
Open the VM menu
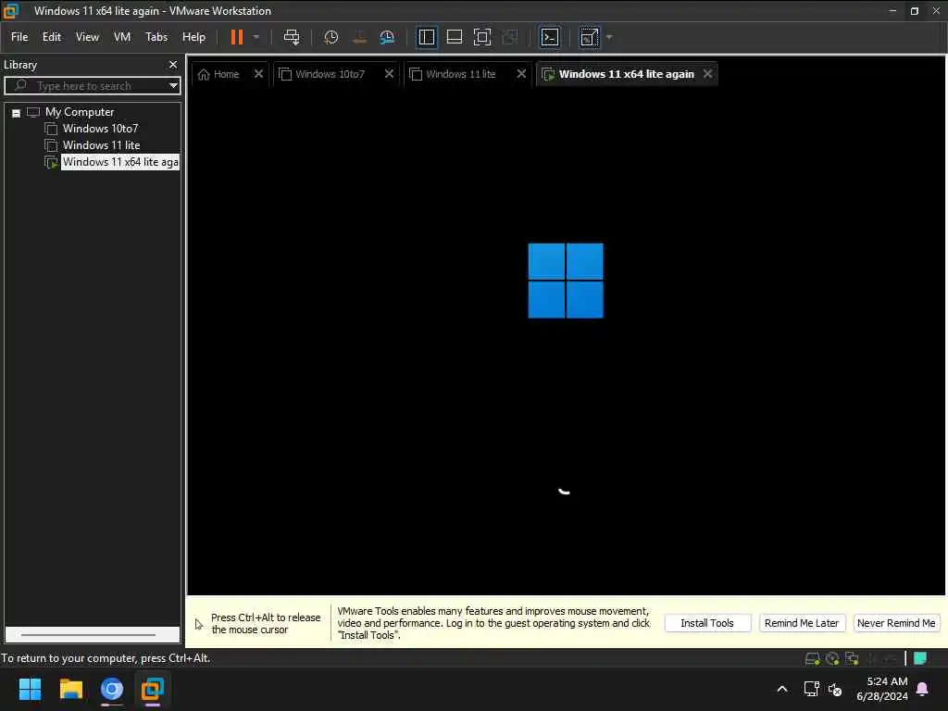[122, 37]
